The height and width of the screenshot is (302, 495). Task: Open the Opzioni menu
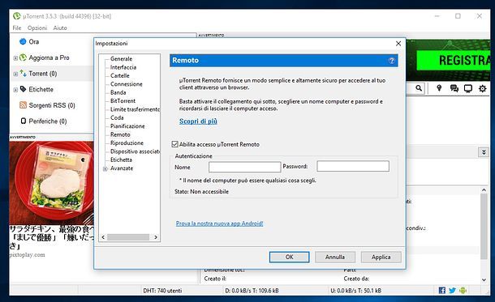tap(37, 28)
